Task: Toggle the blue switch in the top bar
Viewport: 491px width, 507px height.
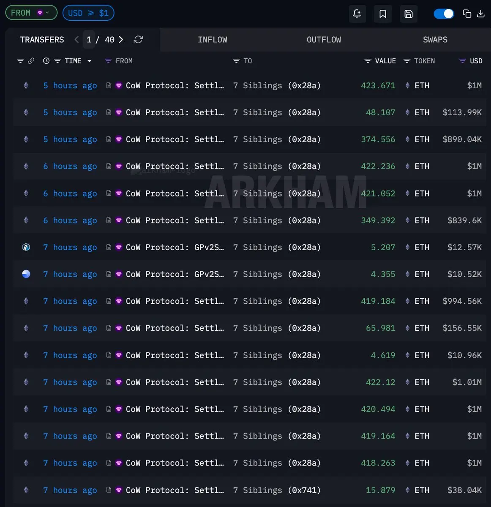Action: click(444, 14)
